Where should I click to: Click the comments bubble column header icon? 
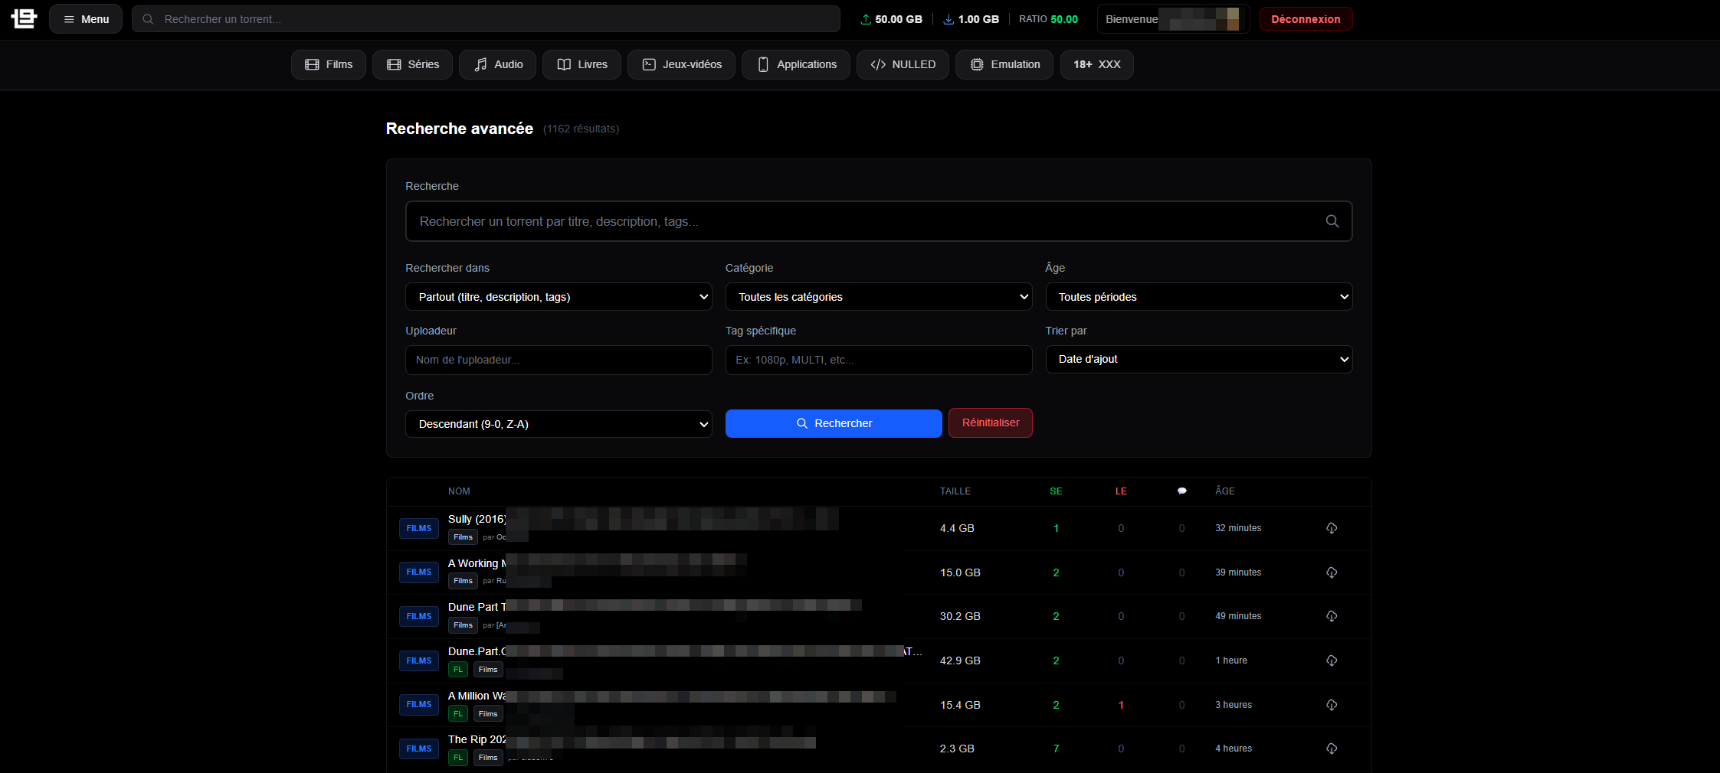tap(1181, 491)
